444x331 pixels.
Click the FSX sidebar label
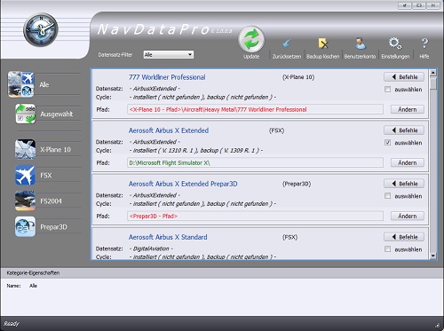[46, 176]
